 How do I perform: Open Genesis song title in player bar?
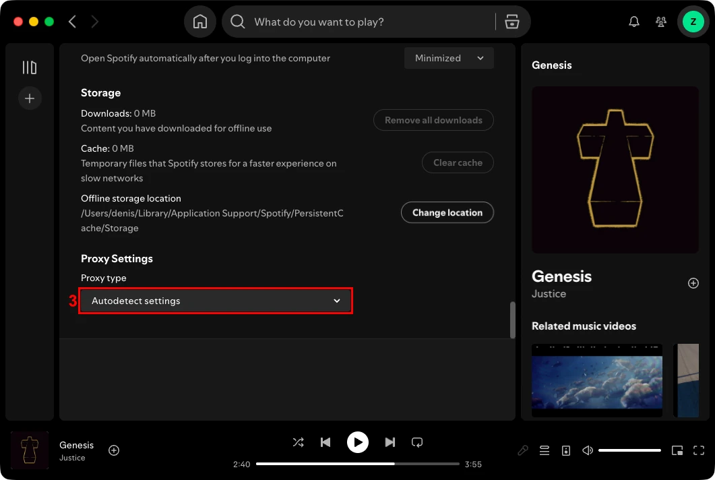tap(76, 445)
